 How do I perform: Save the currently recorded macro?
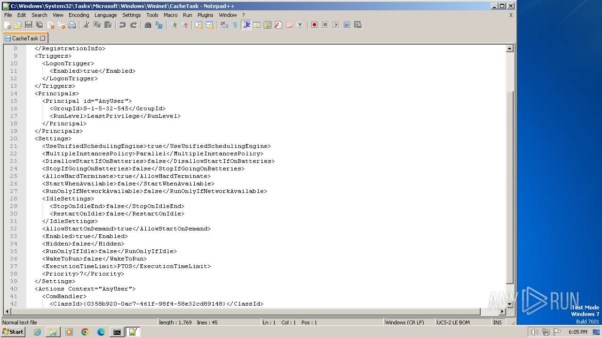(357, 25)
